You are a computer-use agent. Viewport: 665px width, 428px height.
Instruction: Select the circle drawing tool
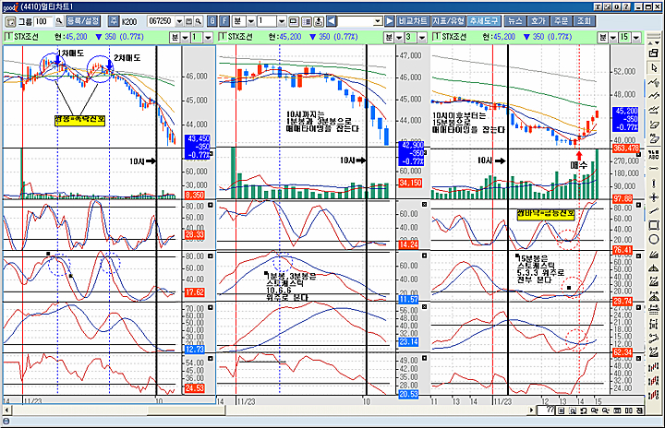click(x=654, y=240)
